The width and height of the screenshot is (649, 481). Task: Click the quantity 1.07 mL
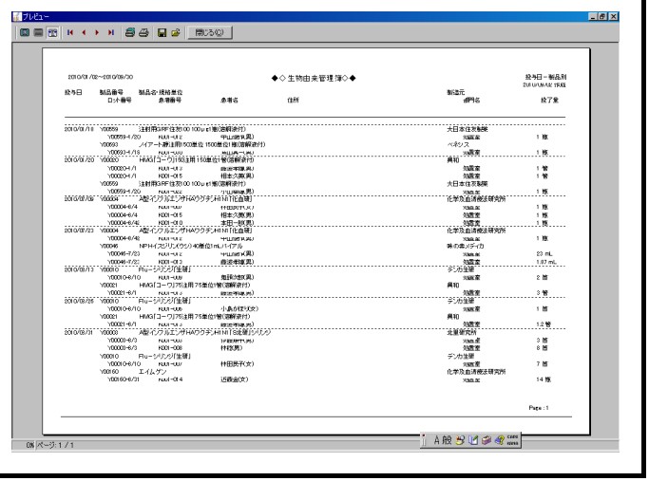(546, 262)
